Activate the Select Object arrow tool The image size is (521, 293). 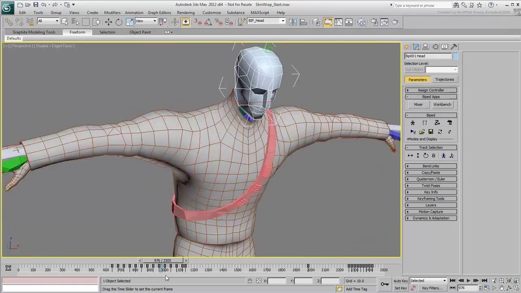pos(65,22)
